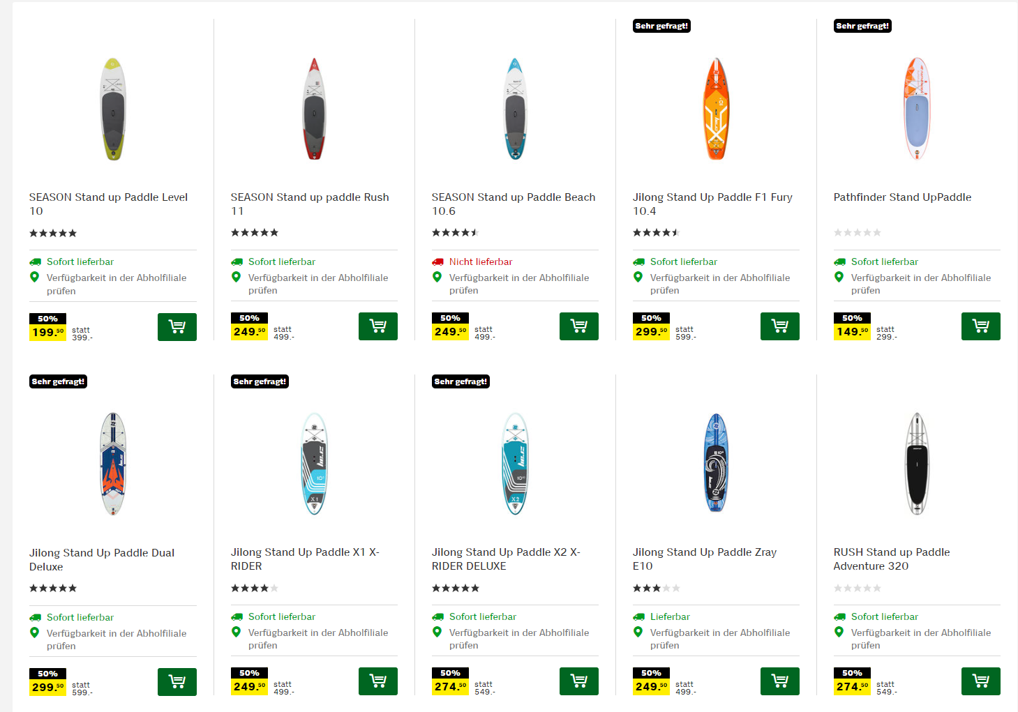Open RUSH Stand up Paddle Adventure 320 title
Screen dimensions: 1018x712
(x=891, y=559)
